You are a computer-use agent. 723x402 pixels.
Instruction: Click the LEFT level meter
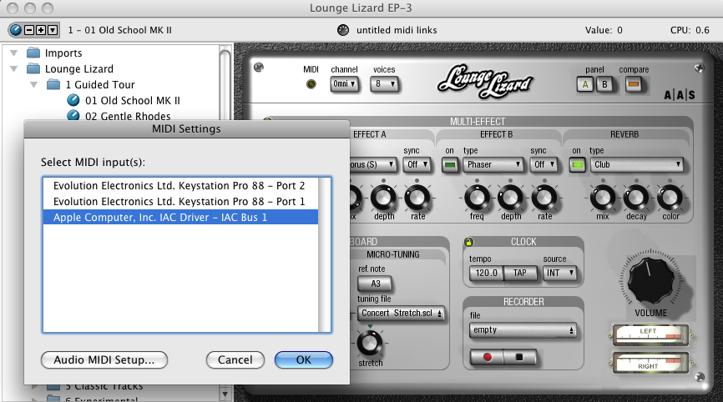coord(650,335)
